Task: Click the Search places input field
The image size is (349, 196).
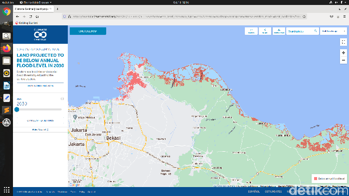Action: (301, 31)
